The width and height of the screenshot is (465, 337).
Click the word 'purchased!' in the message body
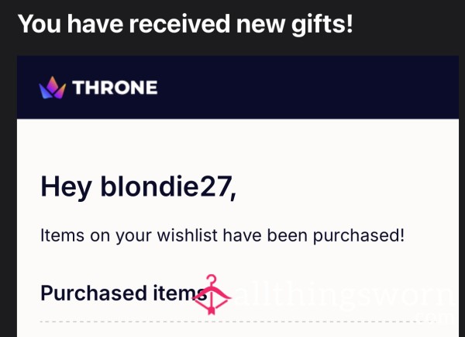[359, 236]
